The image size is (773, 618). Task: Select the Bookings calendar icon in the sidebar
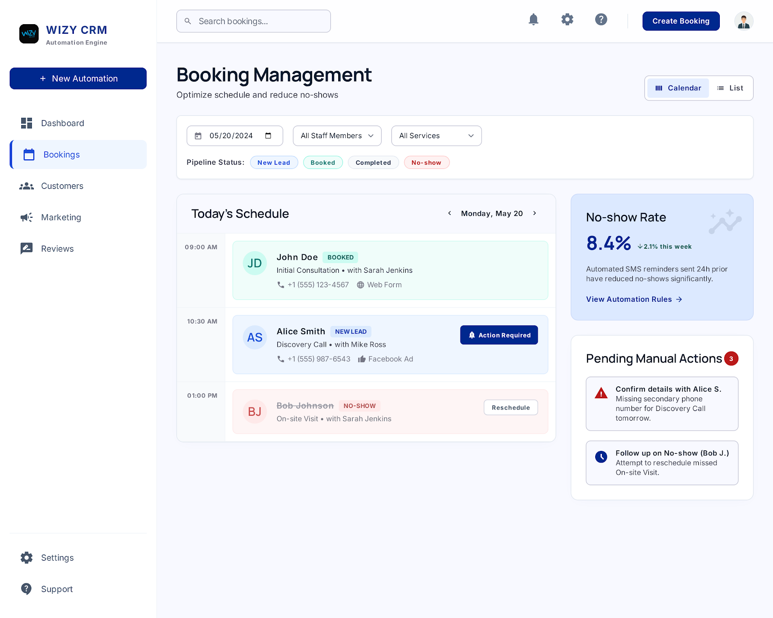(x=29, y=154)
